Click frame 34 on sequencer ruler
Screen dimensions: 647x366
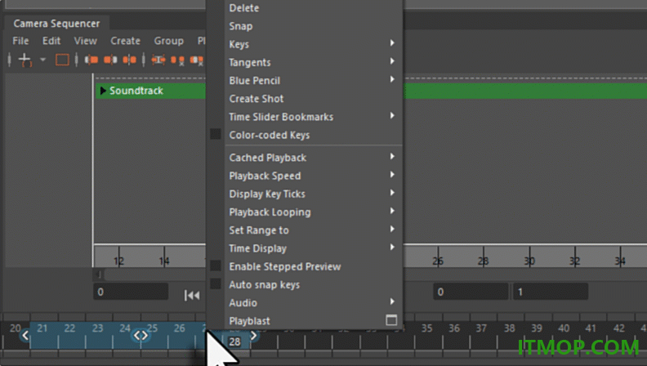point(620,261)
